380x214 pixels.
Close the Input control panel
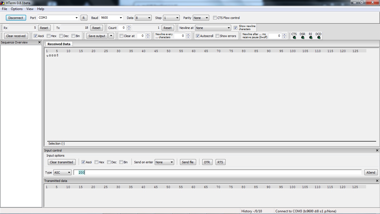[377, 150]
